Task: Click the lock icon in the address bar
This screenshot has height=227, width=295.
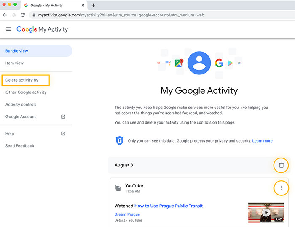Action: point(34,15)
